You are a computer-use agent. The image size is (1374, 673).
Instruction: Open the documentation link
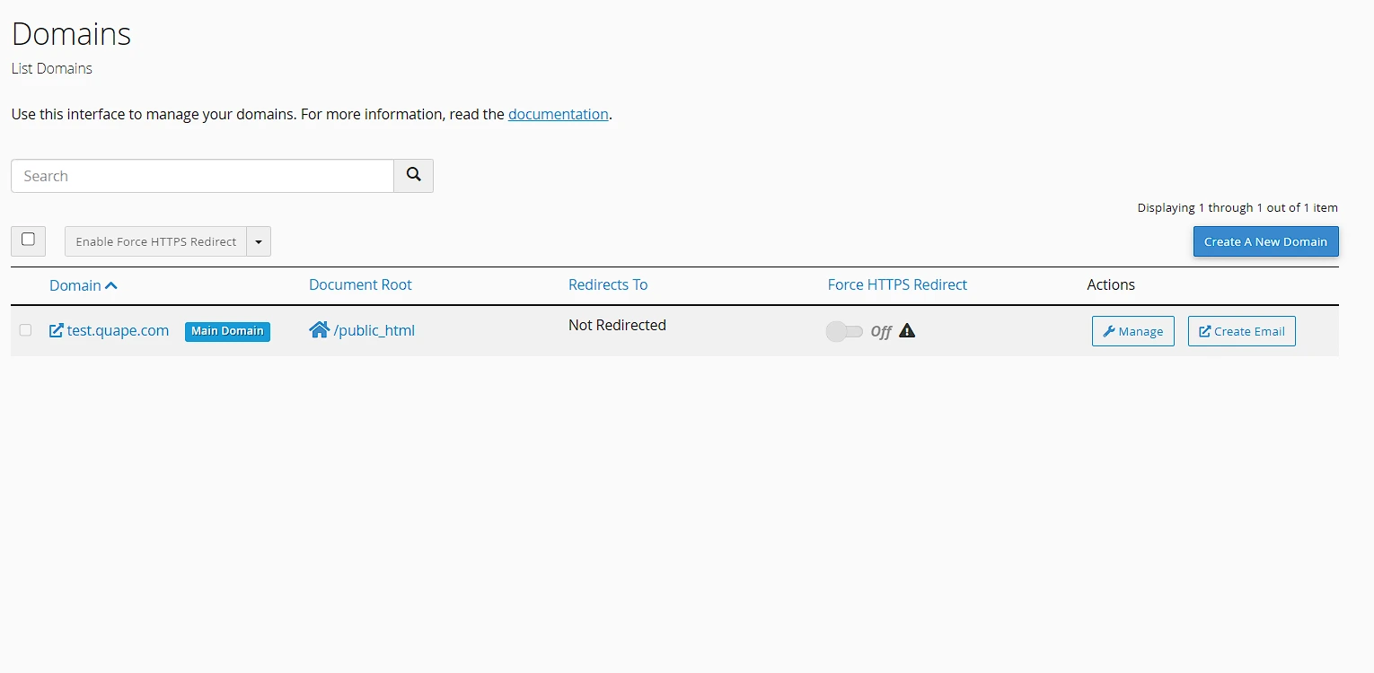[559, 114]
